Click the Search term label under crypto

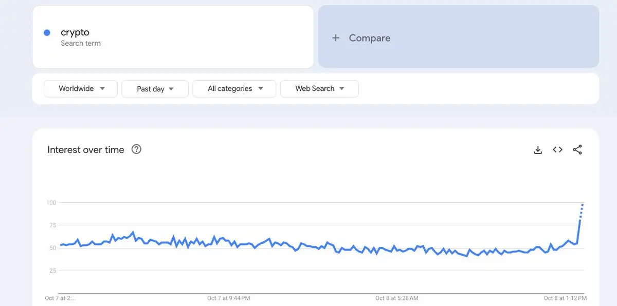click(x=81, y=44)
